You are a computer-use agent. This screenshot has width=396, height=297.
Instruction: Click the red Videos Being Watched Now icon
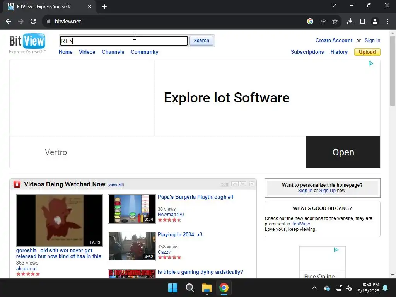17,184
